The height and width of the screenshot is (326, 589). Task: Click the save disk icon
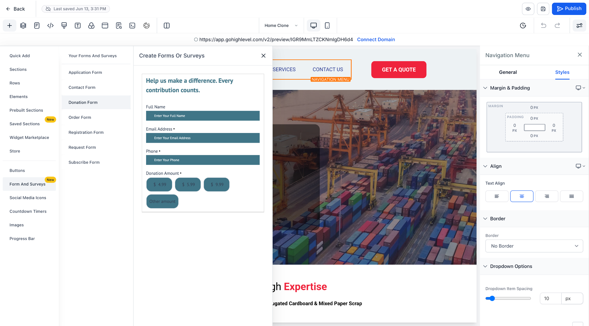(x=543, y=9)
